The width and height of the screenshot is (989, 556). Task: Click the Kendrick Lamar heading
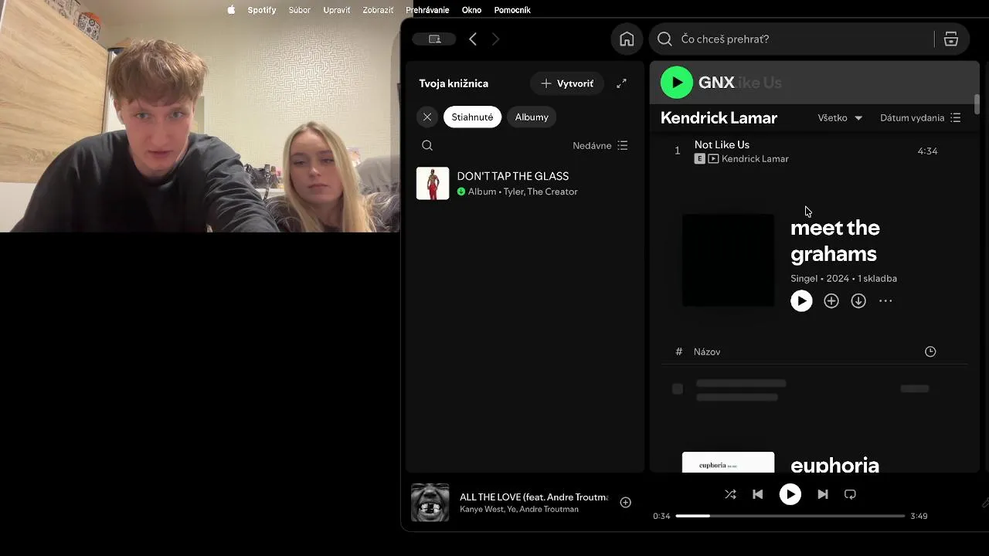(719, 117)
